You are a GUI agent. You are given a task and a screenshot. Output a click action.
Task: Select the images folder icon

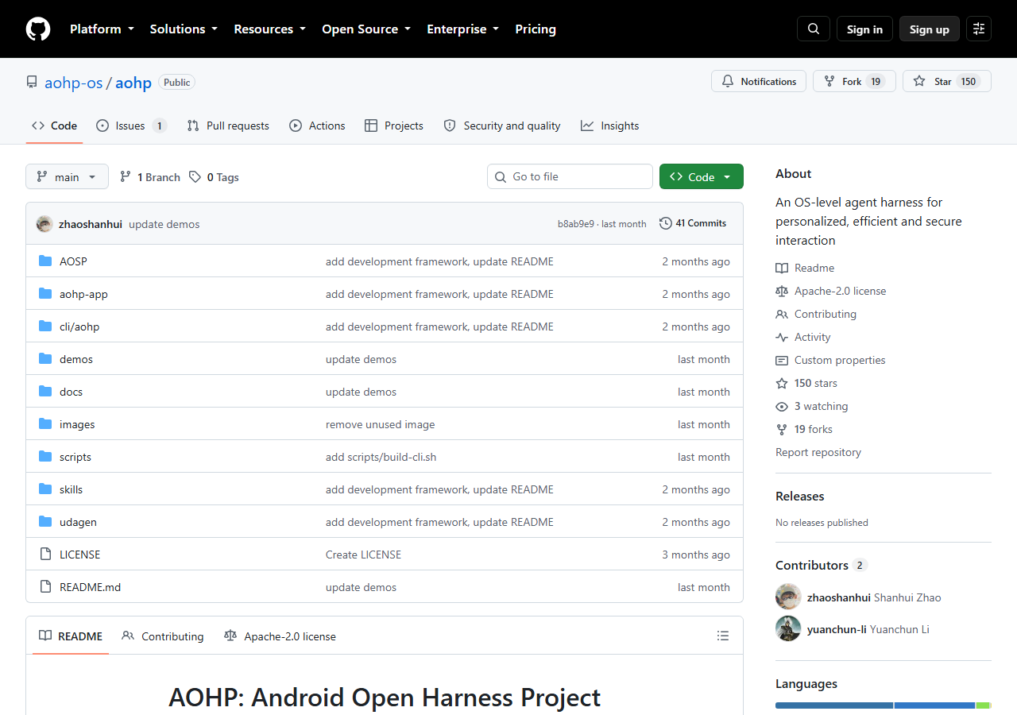[x=45, y=424]
